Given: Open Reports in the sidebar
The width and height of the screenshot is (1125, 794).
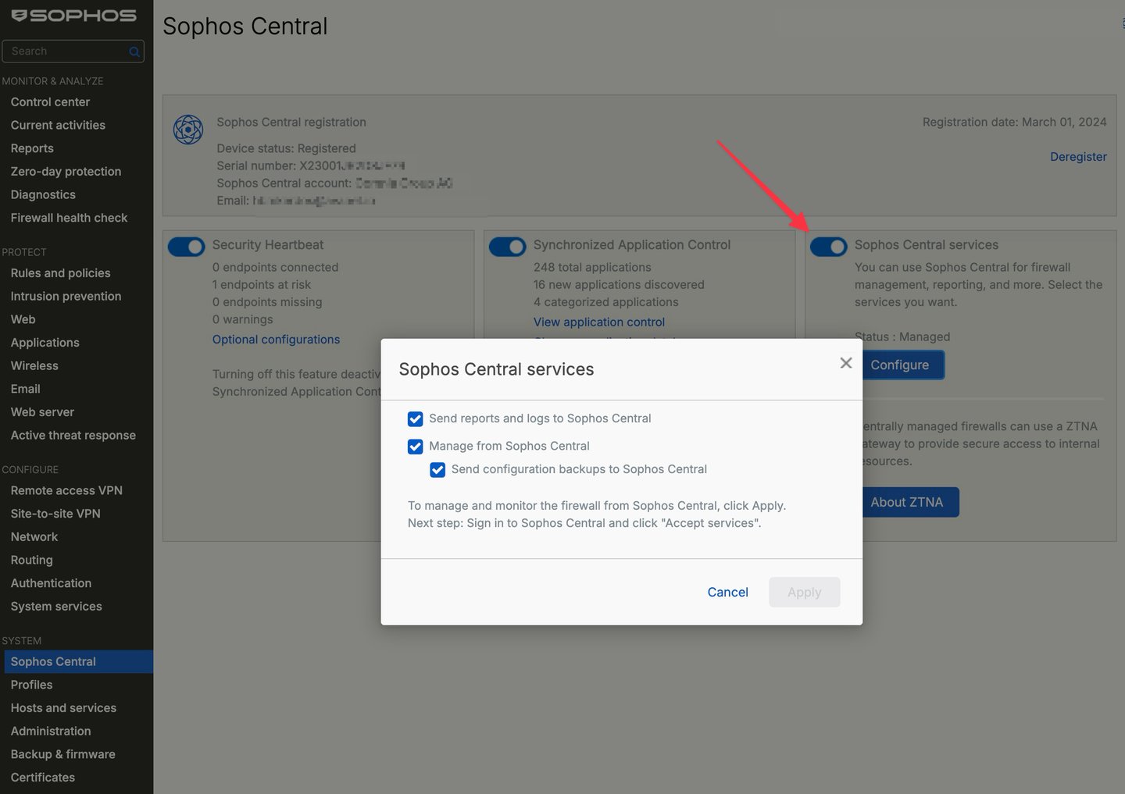Looking at the screenshot, I should (32, 148).
